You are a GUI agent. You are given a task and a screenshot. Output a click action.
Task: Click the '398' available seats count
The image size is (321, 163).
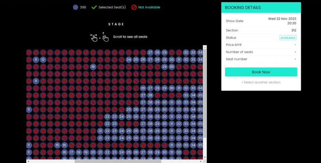coord(83,7)
